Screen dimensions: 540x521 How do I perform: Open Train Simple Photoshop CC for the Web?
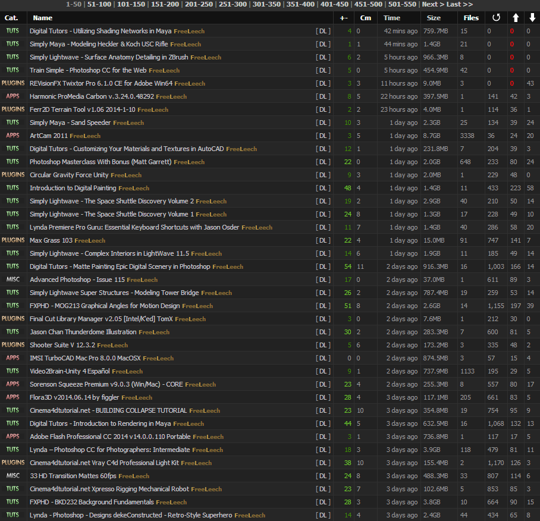tap(88, 70)
